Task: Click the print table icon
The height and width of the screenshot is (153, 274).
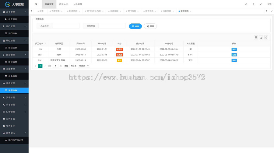Action: [x=266, y=37]
